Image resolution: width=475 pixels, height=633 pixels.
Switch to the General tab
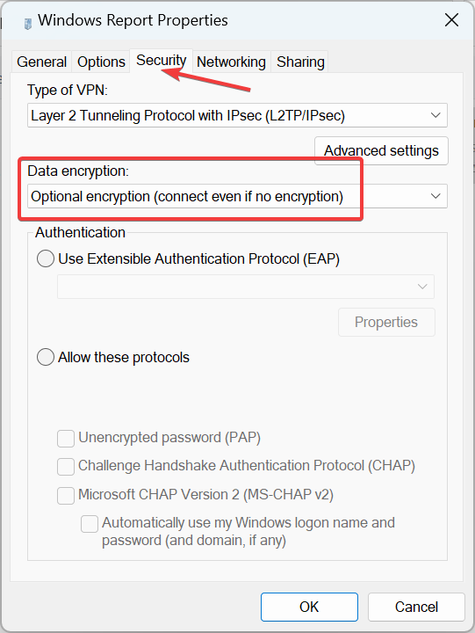coord(41,62)
